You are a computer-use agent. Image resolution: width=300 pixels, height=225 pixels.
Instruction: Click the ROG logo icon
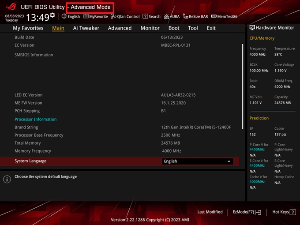point(11,7)
